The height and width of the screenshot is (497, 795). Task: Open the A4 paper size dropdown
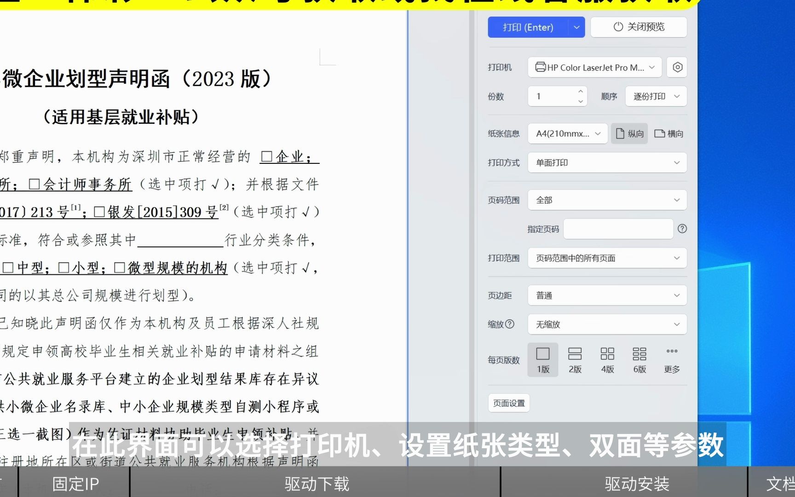point(568,133)
